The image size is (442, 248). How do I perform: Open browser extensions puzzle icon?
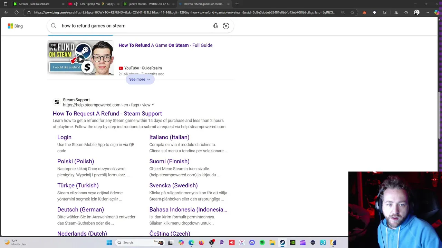(385, 12)
